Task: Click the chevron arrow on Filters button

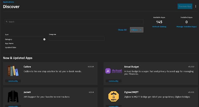Action: click(140, 30)
